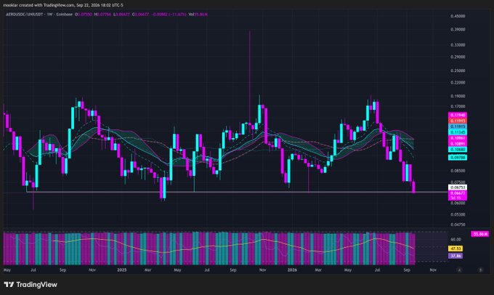This screenshot has height=295, width=494.
Task: Click the red 0.11915 price label
Action: point(458,121)
